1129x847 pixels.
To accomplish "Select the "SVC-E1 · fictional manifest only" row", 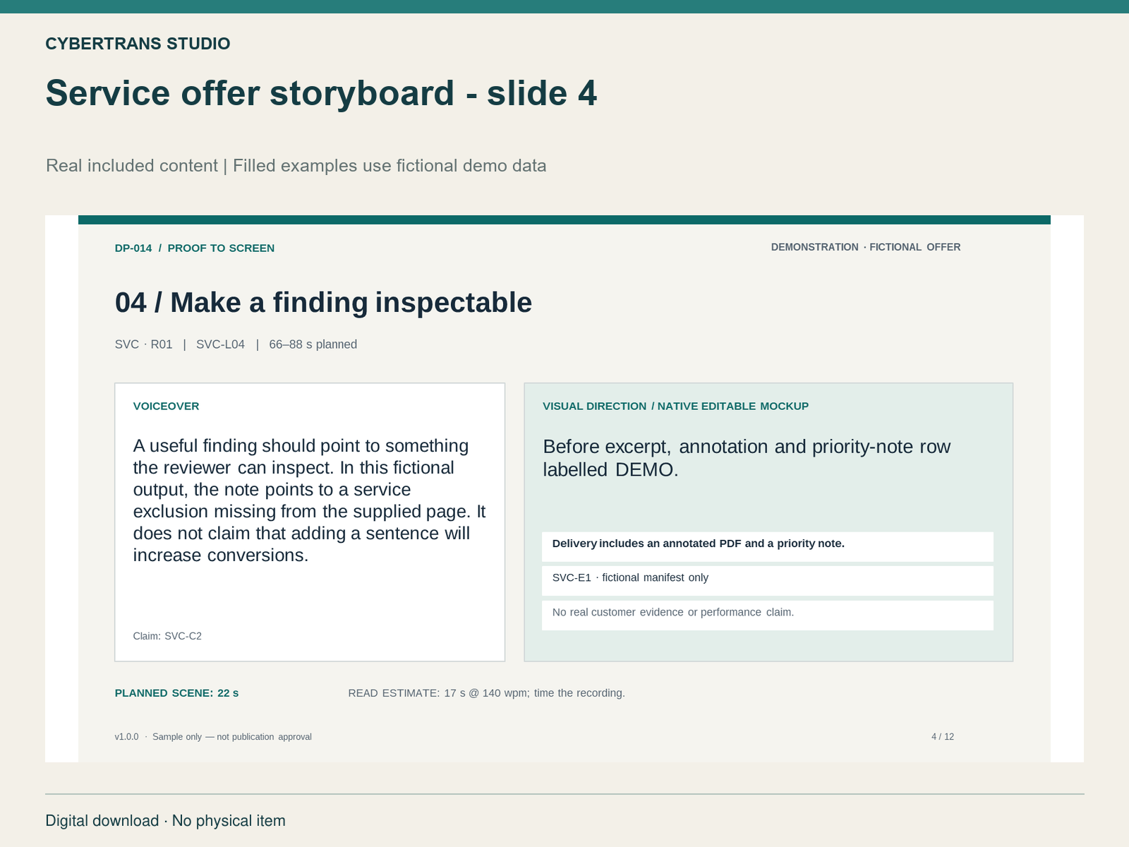I will pyautogui.click(x=768, y=580).
